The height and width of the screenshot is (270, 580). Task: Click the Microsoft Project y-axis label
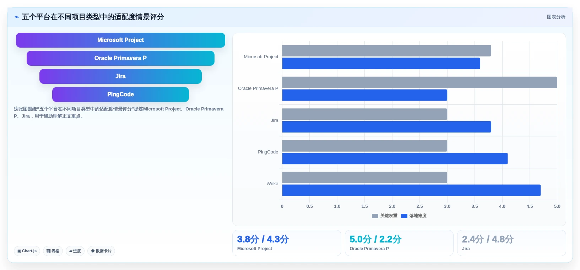(x=261, y=57)
